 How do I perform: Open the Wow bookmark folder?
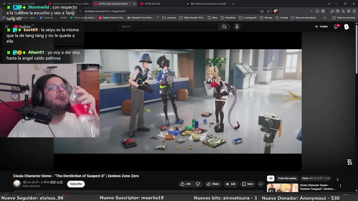click(x=213, y=18)
